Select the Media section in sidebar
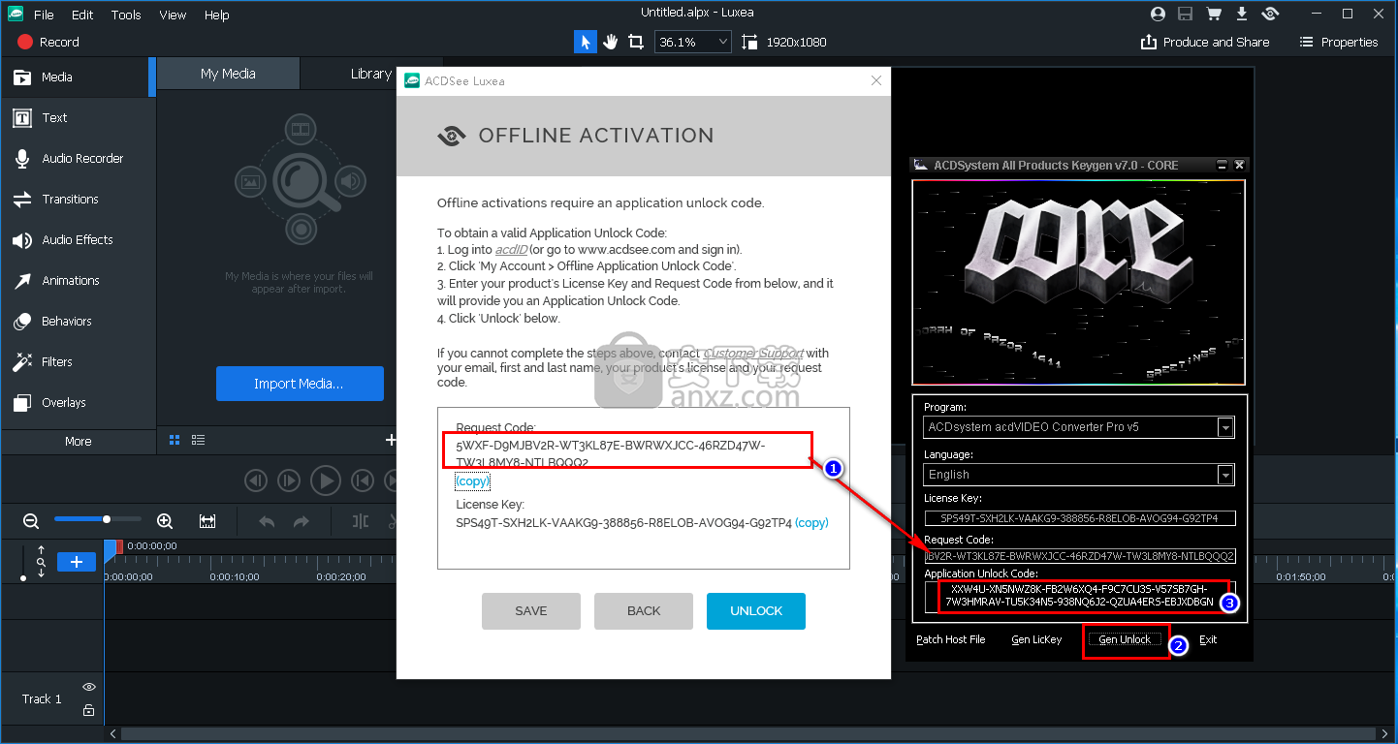This screenshot has height=744, width=1398. 78,77
